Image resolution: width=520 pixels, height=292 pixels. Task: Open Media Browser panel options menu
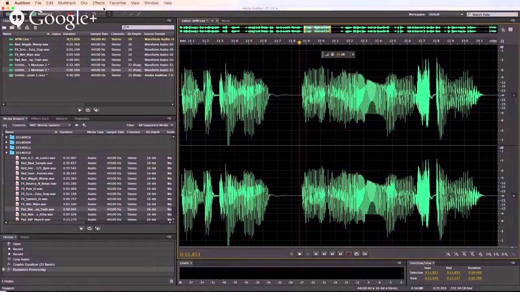pos(169,118)
